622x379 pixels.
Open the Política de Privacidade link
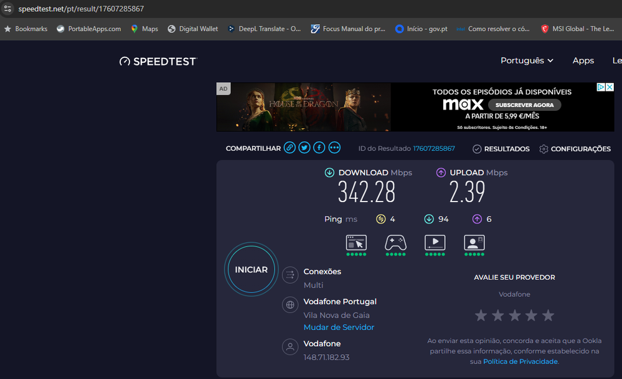[x=520, y=361]
